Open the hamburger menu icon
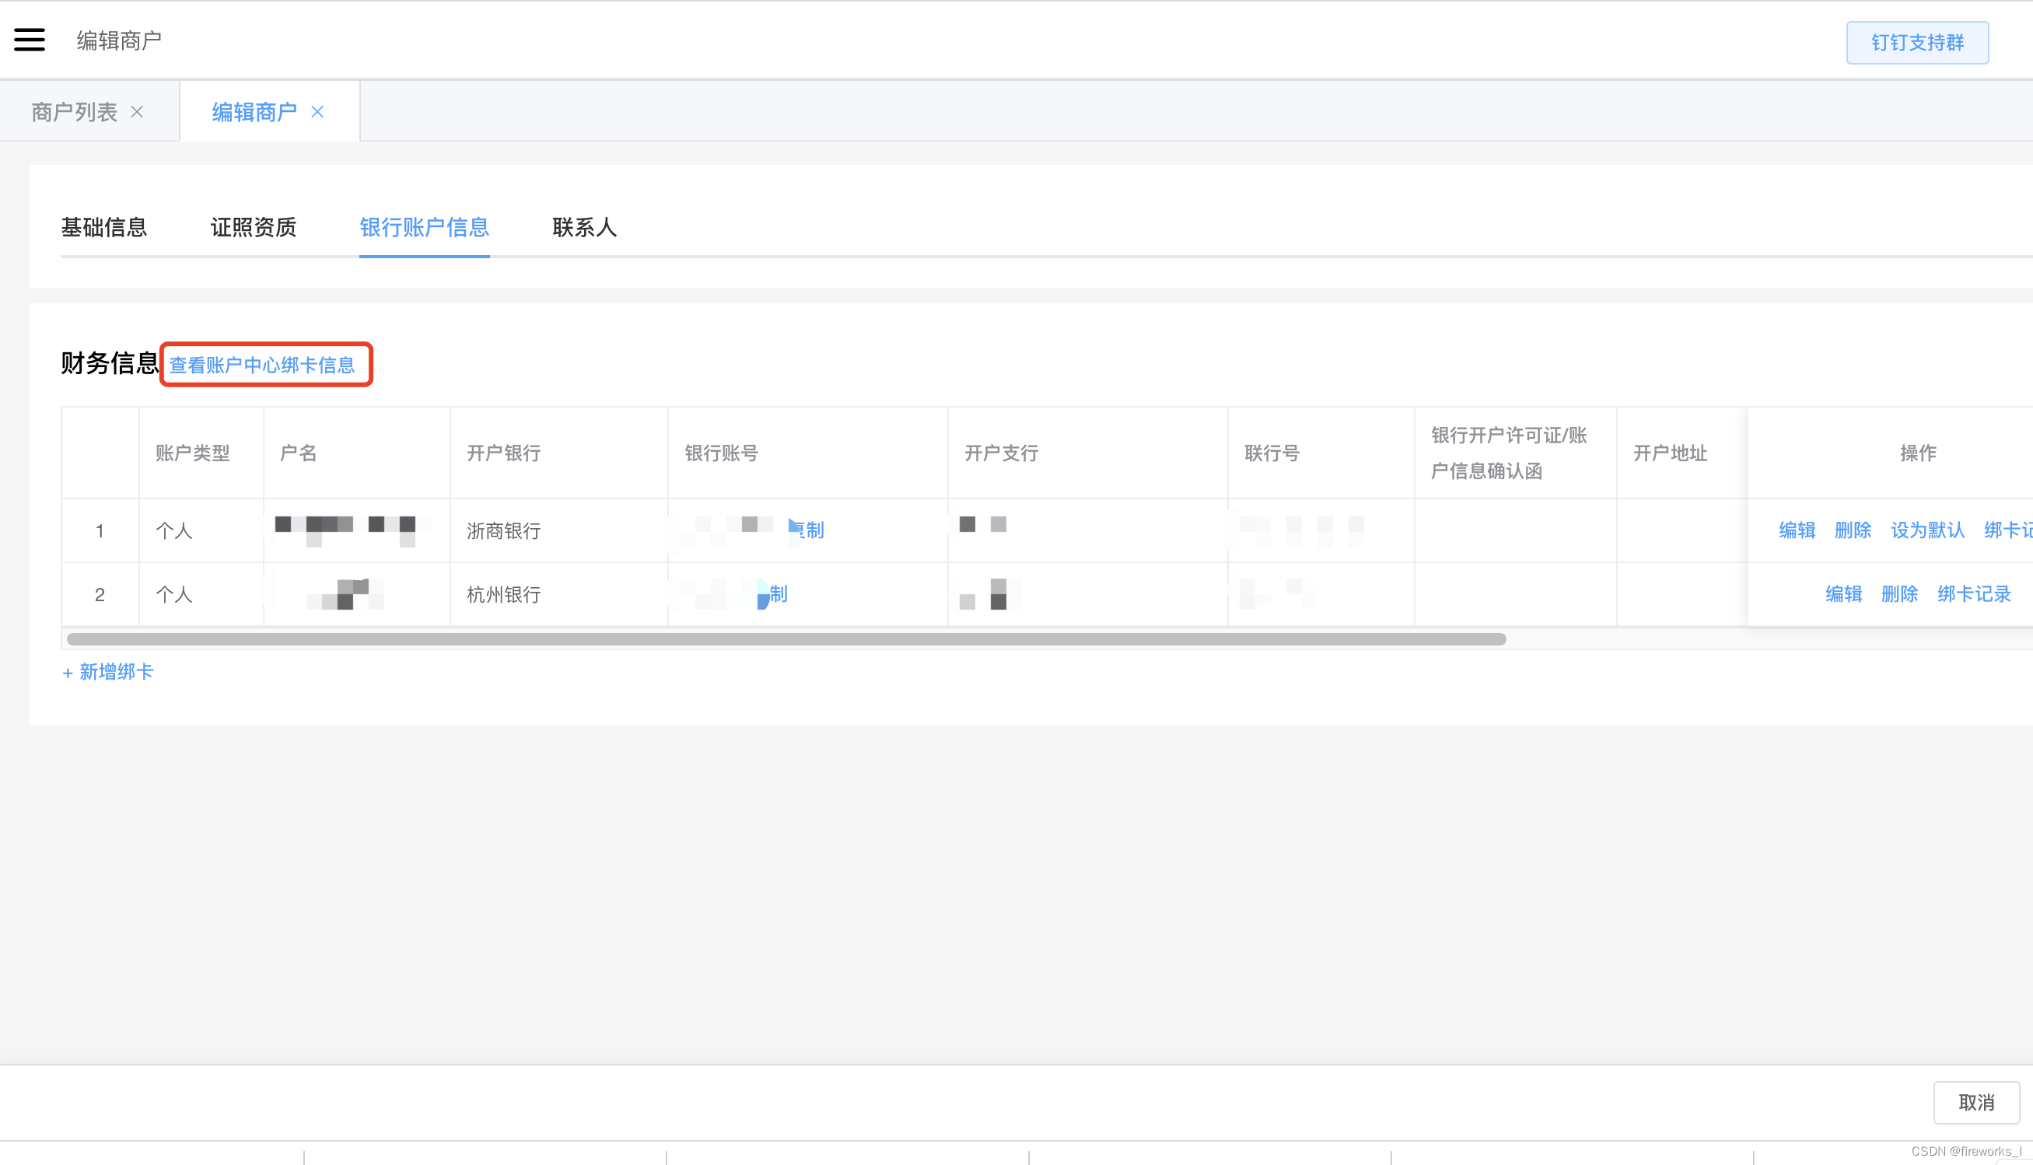 (x=30, y=40)
